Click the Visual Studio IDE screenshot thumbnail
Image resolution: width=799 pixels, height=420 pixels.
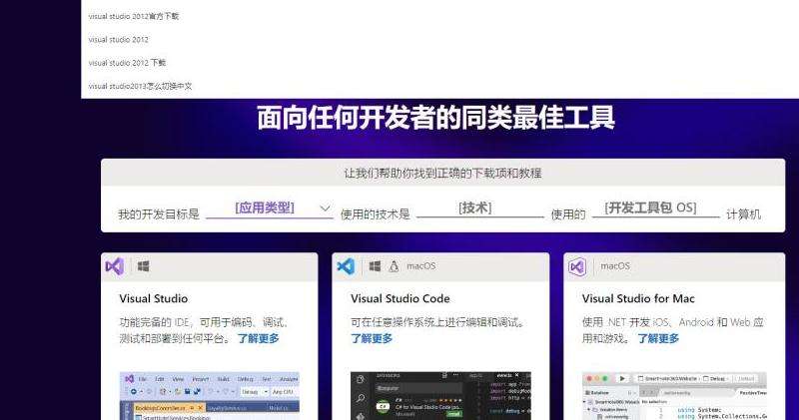tap(210, 396)
